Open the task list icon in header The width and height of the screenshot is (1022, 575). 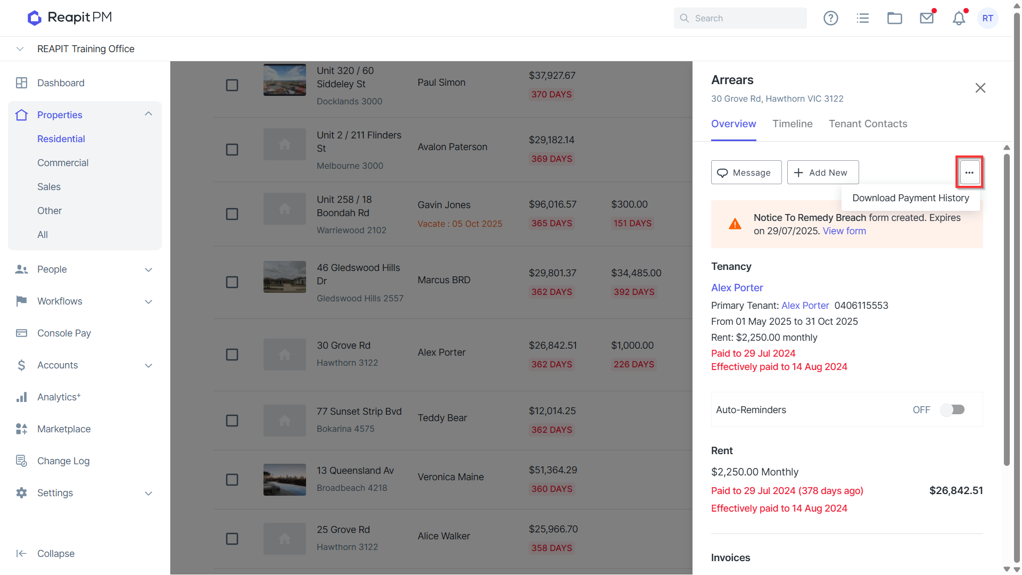tap(862, 18)
